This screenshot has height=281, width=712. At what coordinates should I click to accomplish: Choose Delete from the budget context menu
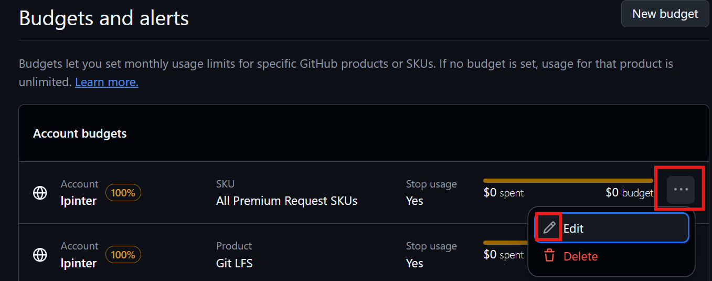coord(580,256)
